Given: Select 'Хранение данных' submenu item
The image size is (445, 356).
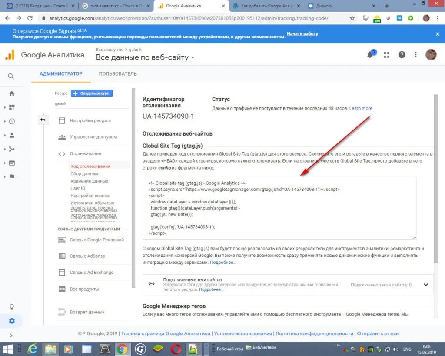Looking at the screenshot, I should 89,181.
